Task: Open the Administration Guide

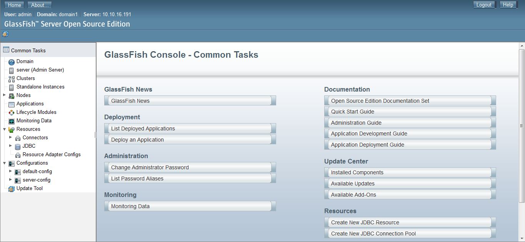Action: 410,123
